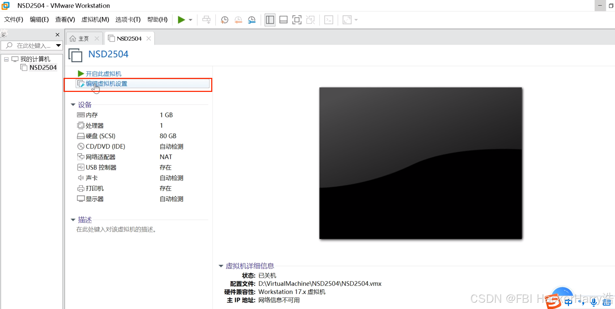This screenshot has width=615, height=309.
Task: Click the Send Ctrl+Alt+Del toolbar icon
Action: [206, 20]
